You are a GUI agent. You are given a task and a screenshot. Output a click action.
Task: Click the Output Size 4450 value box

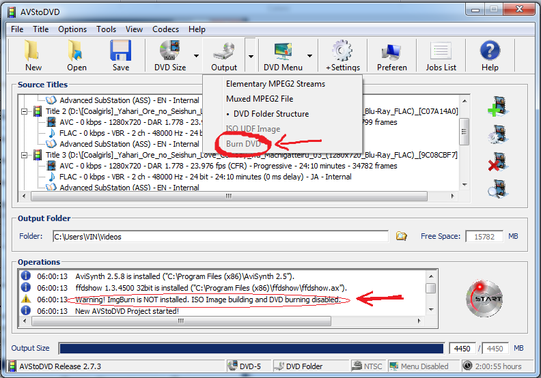[462, 349]
